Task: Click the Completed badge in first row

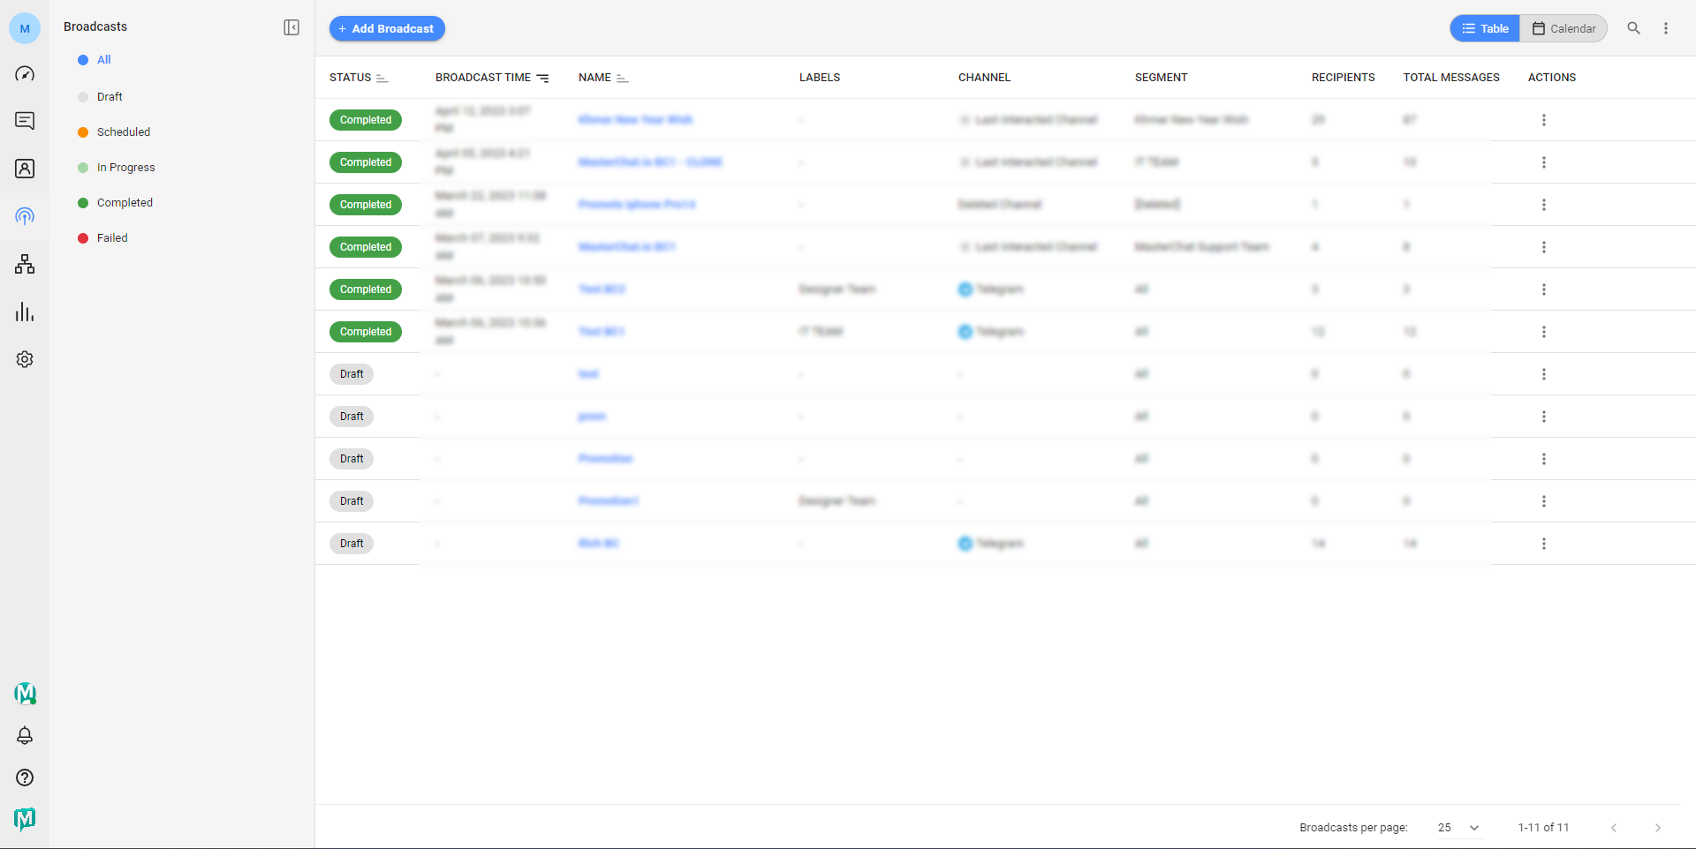Action: [x=366, y=120]
